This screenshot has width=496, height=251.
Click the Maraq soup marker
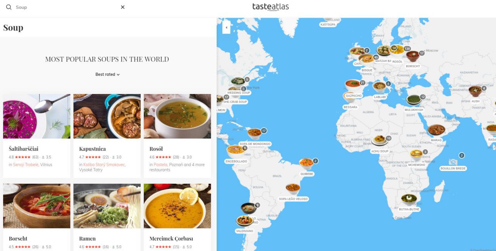pos(436,130)
